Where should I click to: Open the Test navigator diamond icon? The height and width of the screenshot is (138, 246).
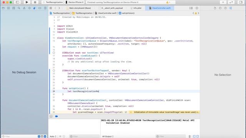coord(29,8)
